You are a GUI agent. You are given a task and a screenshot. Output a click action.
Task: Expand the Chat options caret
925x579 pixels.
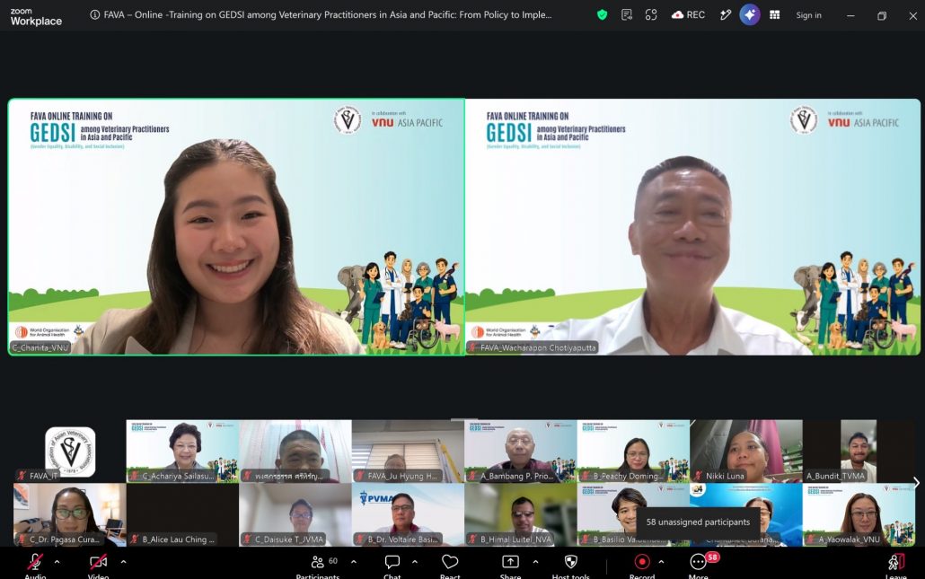click(x=415, y=562)
